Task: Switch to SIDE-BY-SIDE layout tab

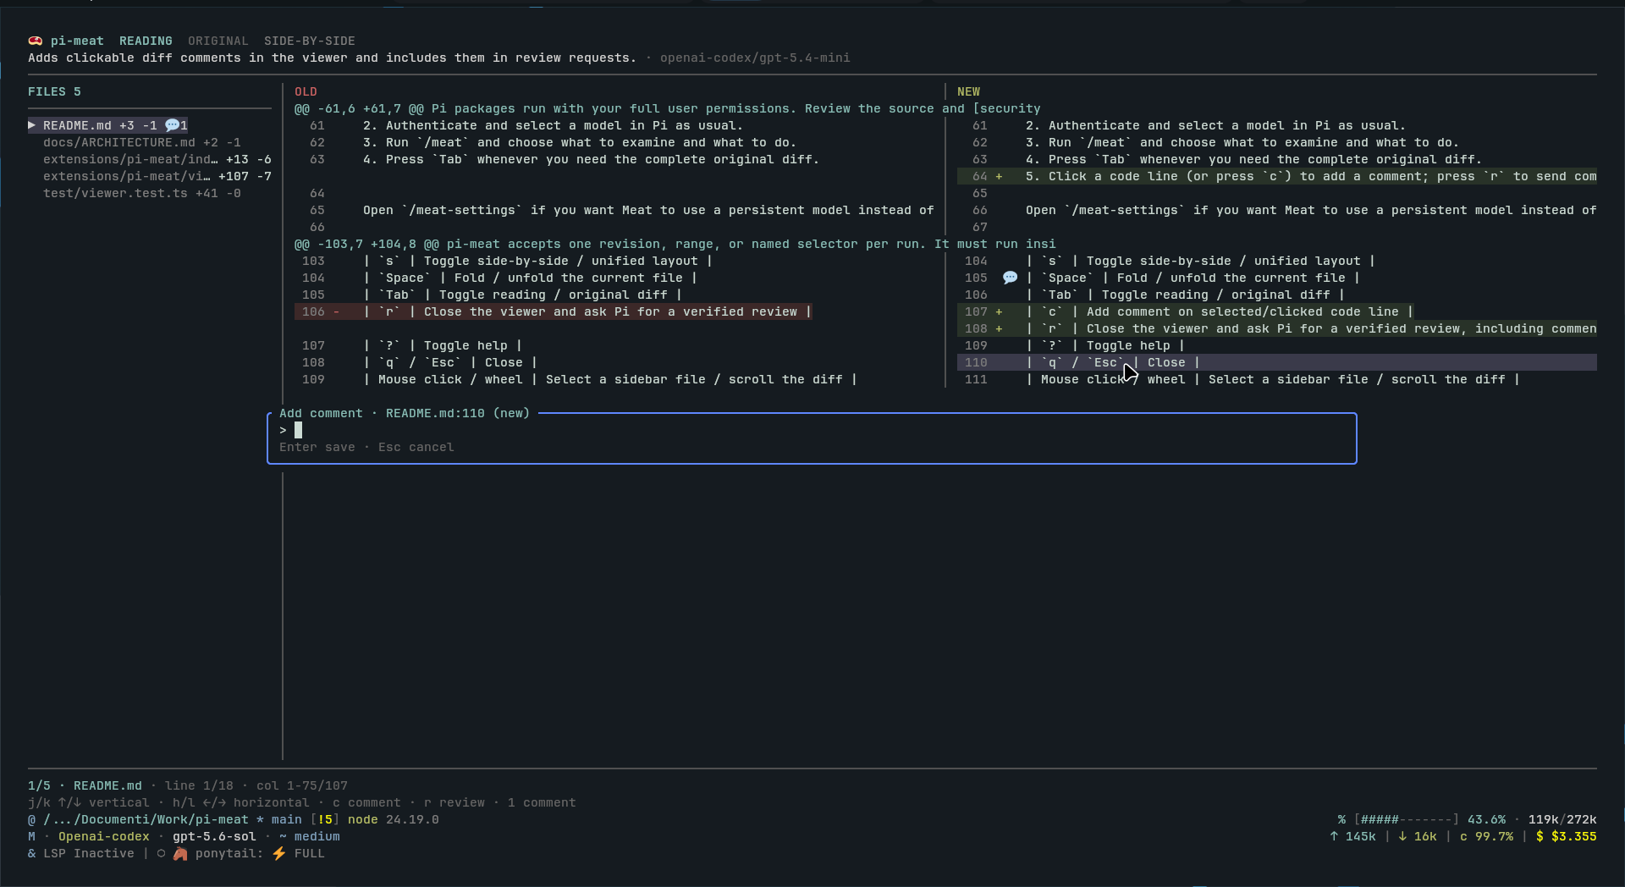Action: pos(310,41)
